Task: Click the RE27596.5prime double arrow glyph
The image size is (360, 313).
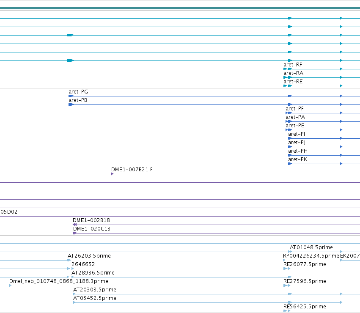Action: tap(287, 286)
